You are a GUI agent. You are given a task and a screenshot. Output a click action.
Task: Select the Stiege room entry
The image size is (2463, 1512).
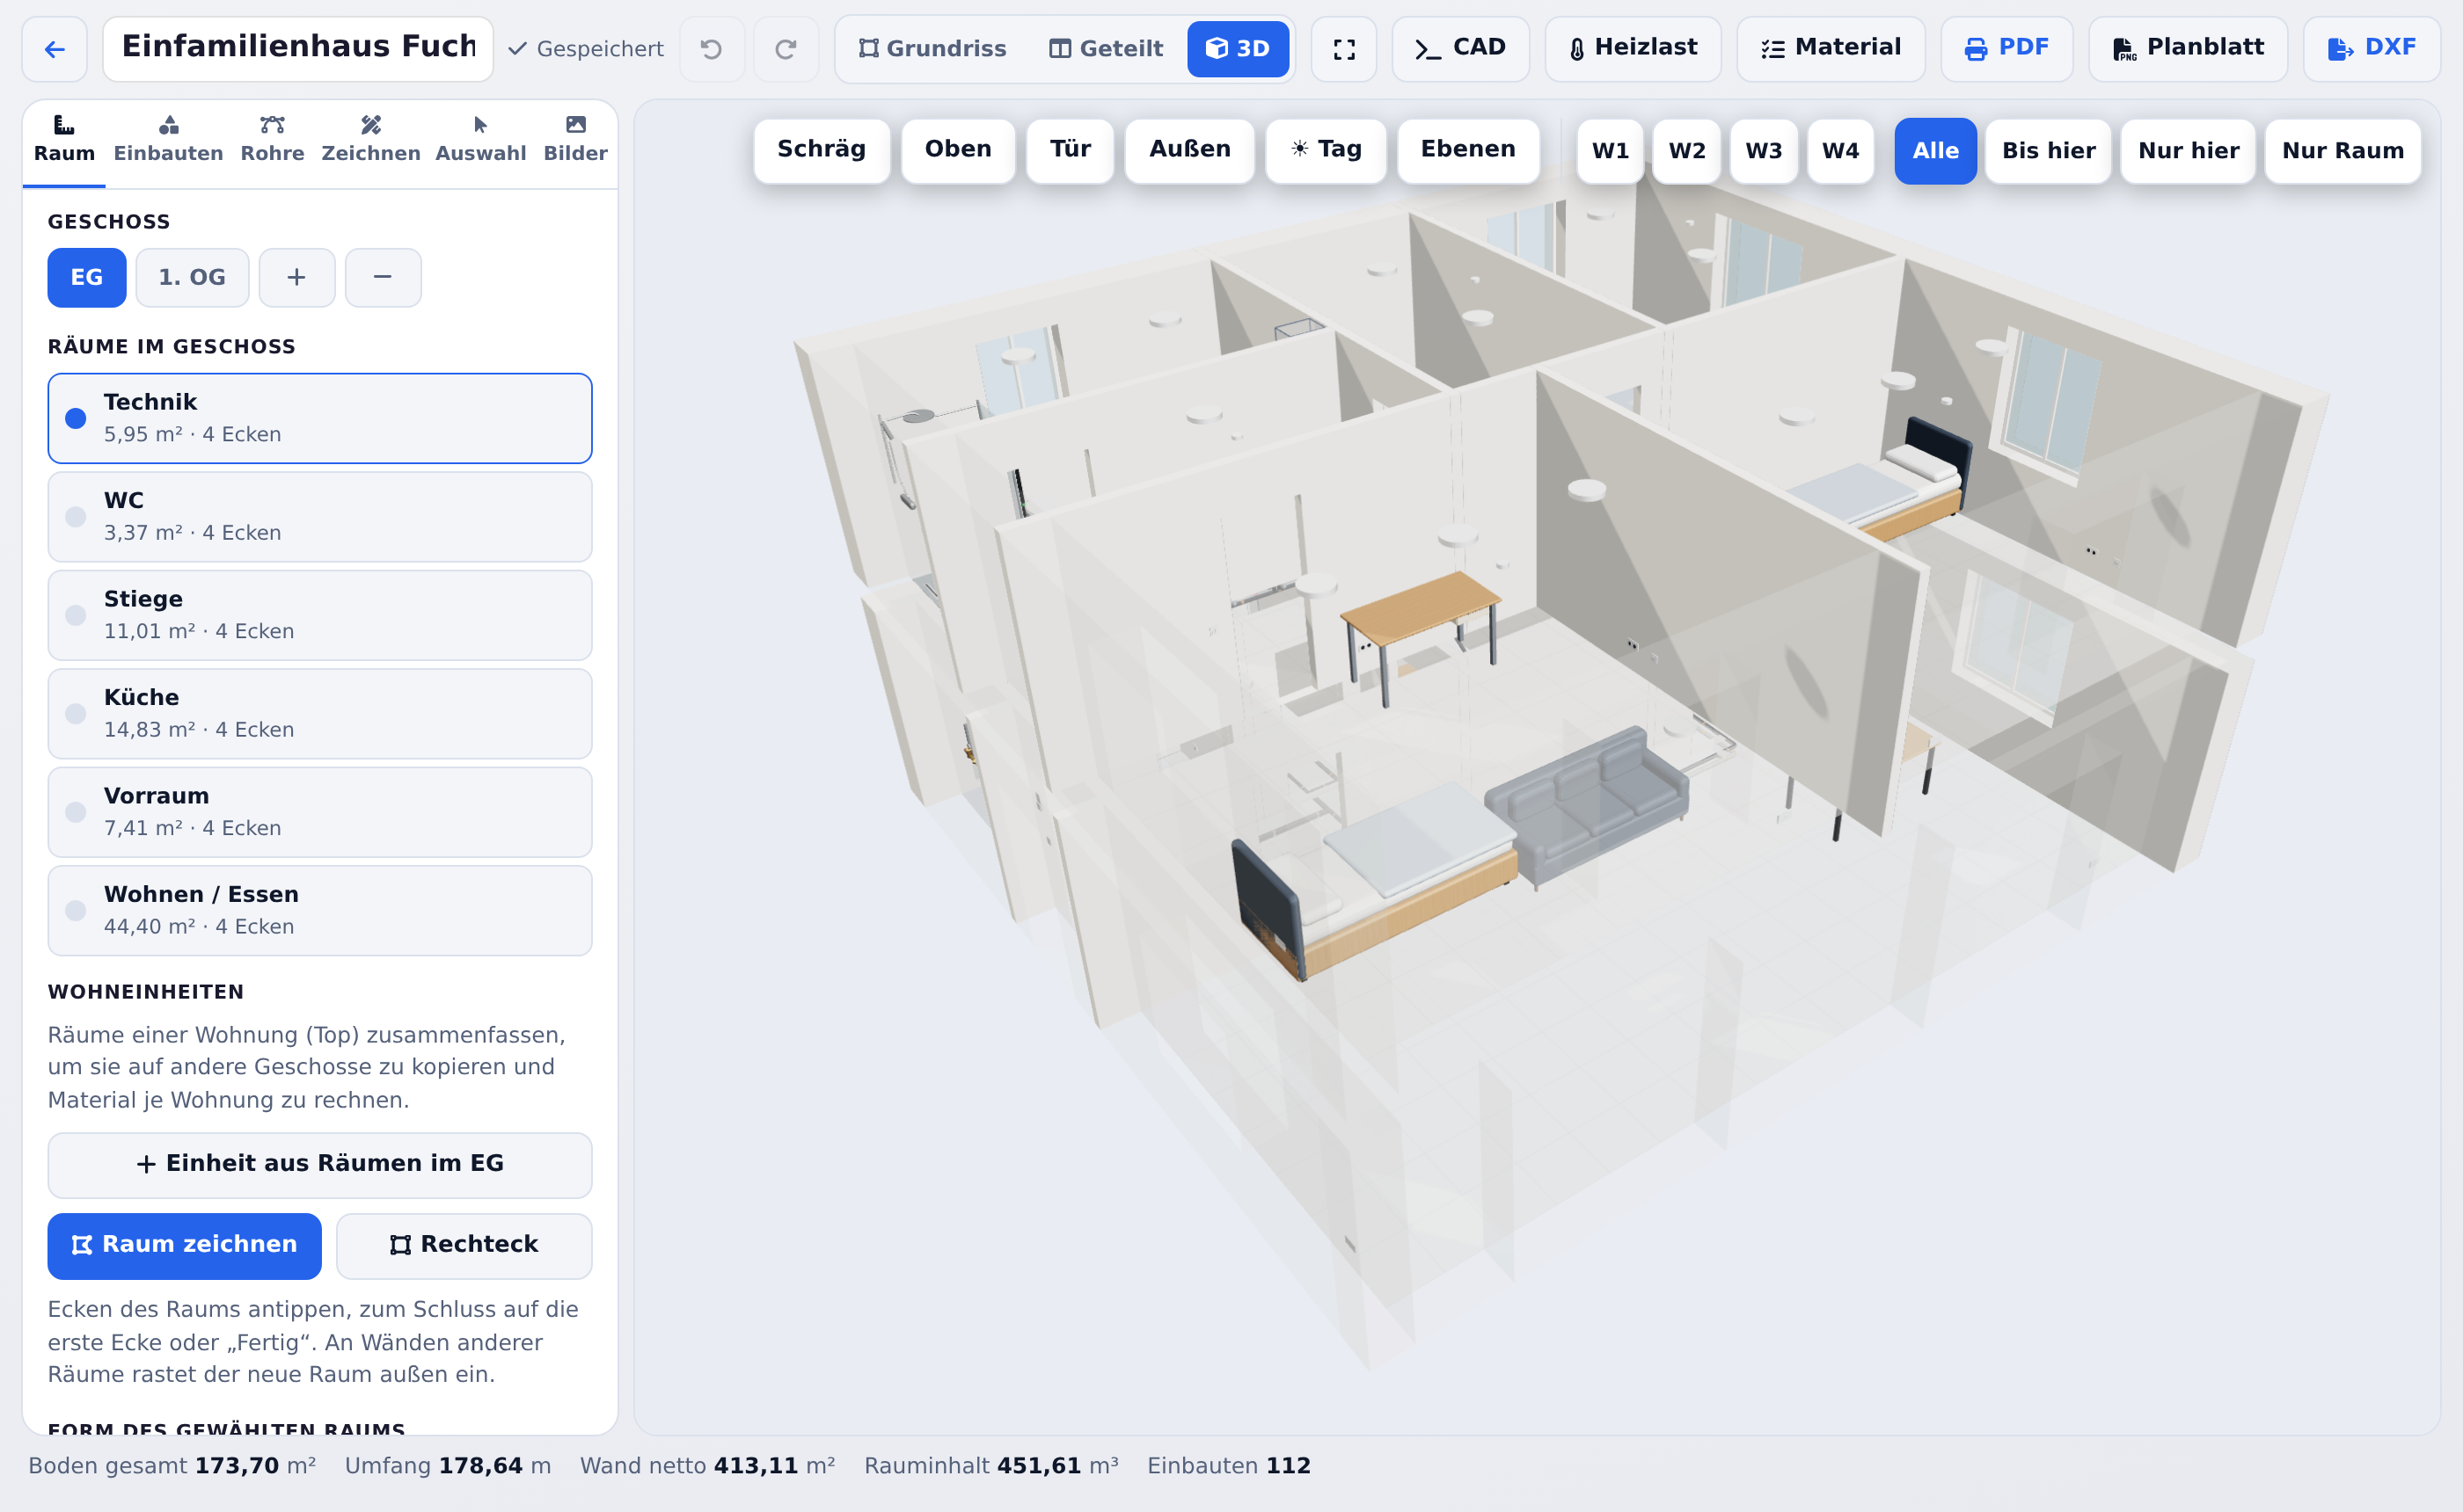pyautogui.click(x=319, y=615)
